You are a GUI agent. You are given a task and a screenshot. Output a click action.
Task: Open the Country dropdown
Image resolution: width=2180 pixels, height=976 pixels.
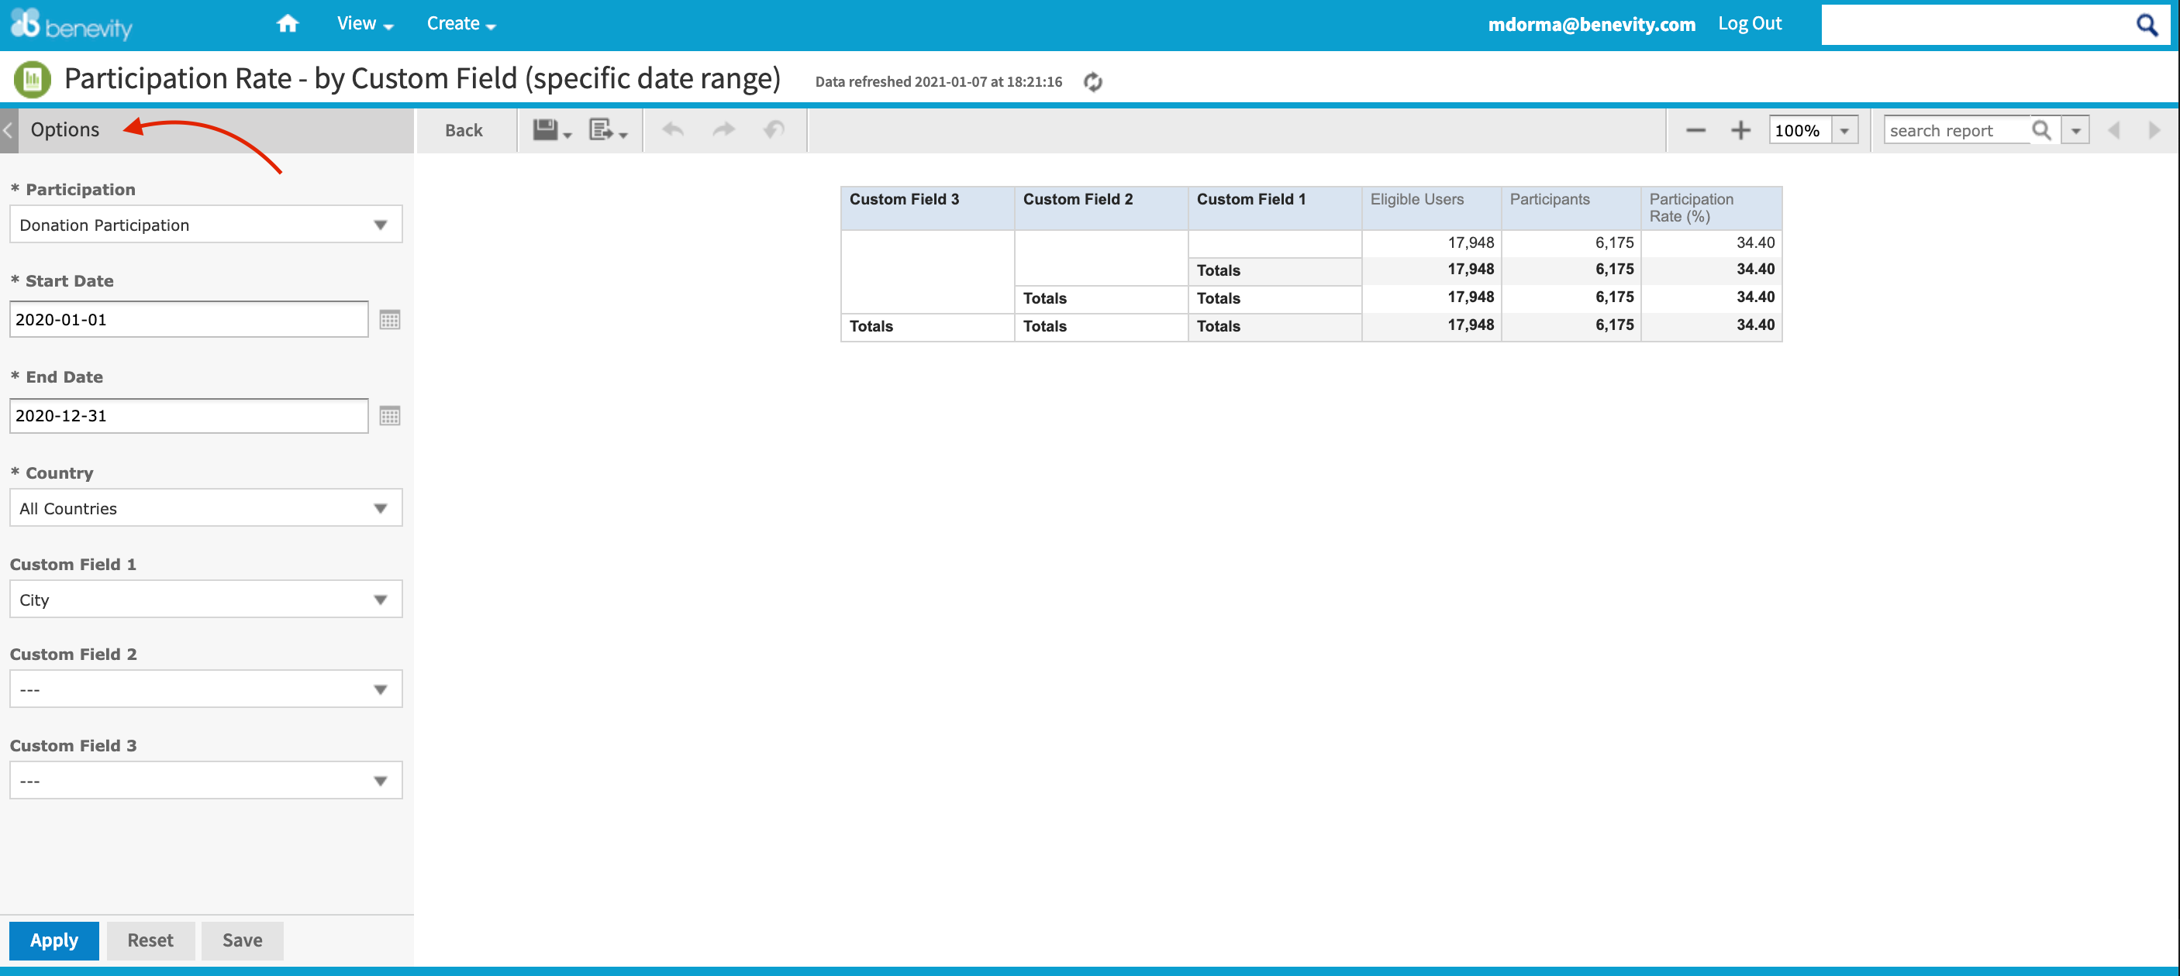pyautogui.click(x=205, y=508)
